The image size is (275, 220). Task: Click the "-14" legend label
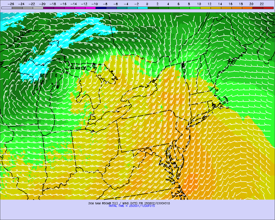coord(74,4)
